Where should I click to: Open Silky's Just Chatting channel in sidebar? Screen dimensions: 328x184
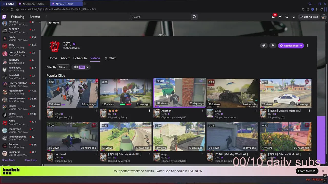point(20,46)
